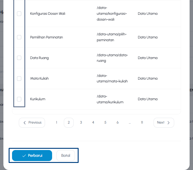This screenshot has height=170, width=193.
Task: Enable the Mata Kuliah checkbox
Action: [19, 78]
